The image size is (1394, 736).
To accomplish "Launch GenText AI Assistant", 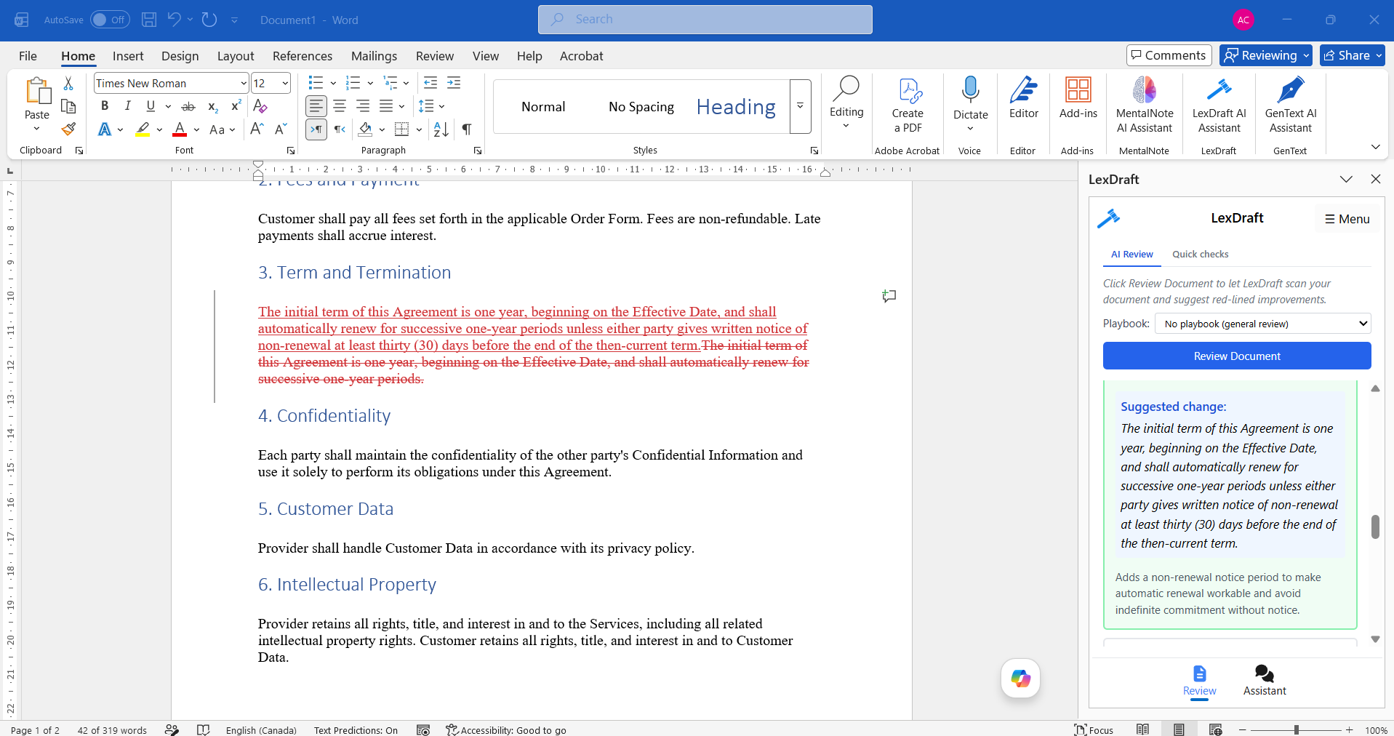I will [x=1290, y=105].
